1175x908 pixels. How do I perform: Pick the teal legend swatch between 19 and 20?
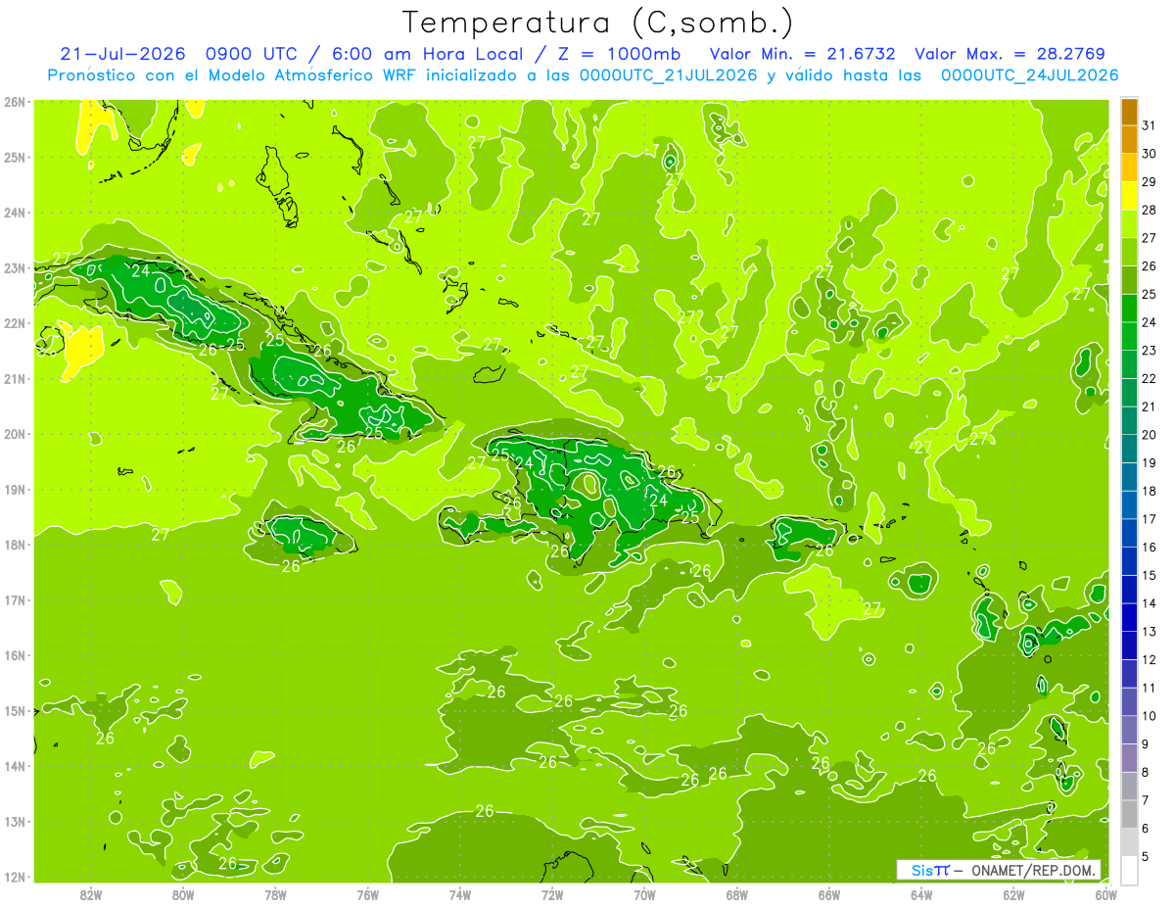(x=1129, y=449)
